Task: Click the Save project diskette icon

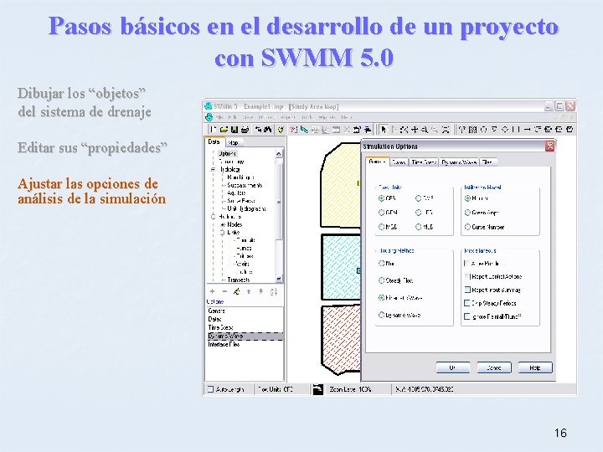Action: point(234,130)
